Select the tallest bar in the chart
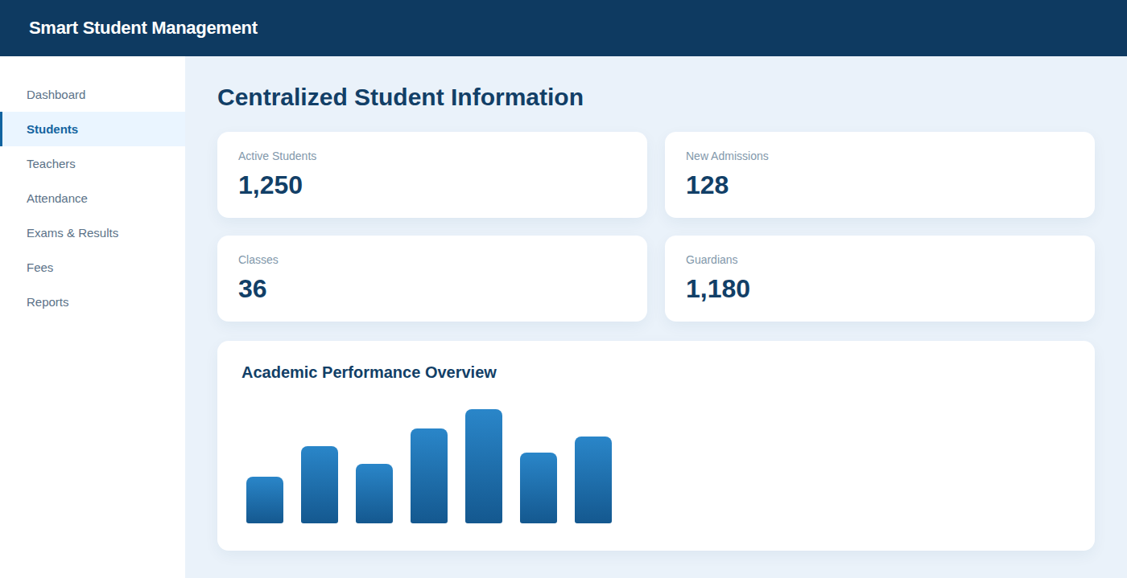Image resolution: width=1127 pixels, height=578 pixels. pos(484,466)
